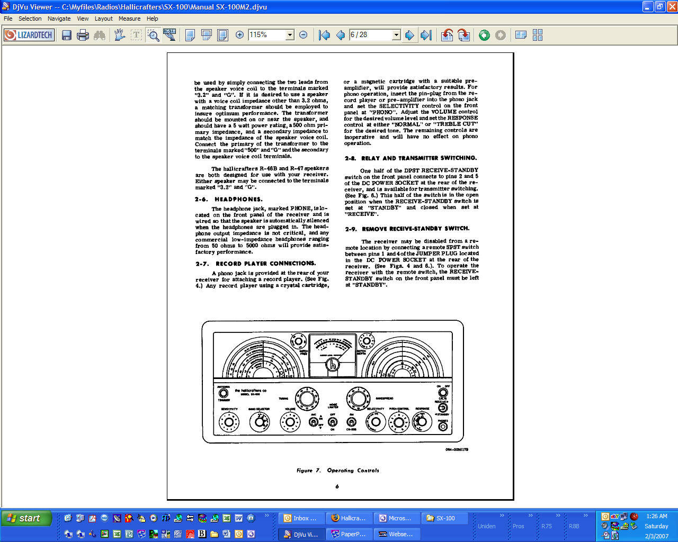Save the document with the floppy icon
This screenshot has height=542, width=678.
(67, 35)
